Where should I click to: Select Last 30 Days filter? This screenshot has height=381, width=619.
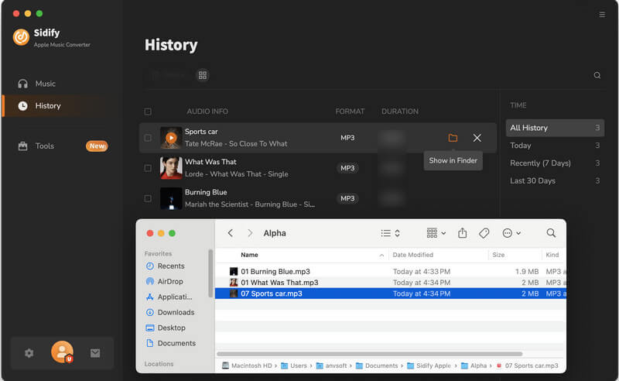(x=555, y=180)
